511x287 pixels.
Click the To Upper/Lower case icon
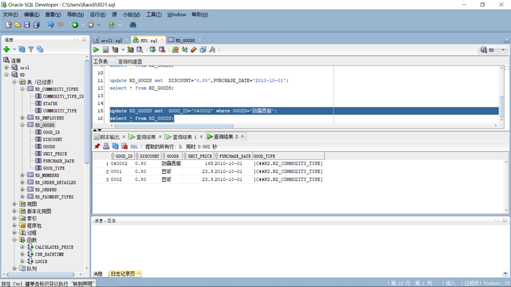(x=185, y=50)
